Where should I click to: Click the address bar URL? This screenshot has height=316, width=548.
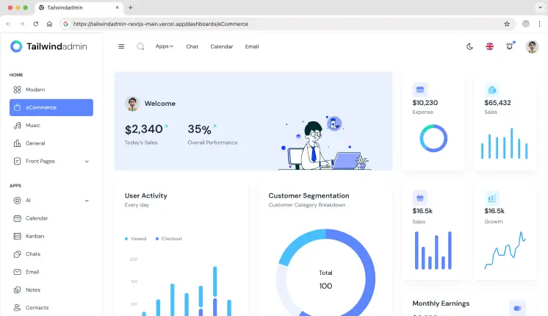(161, 24)
